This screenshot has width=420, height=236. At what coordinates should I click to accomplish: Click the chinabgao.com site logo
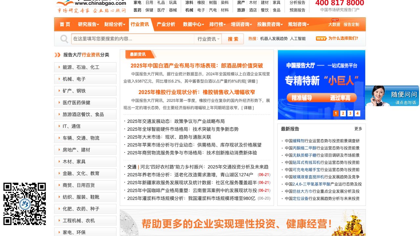click(91, 6)
